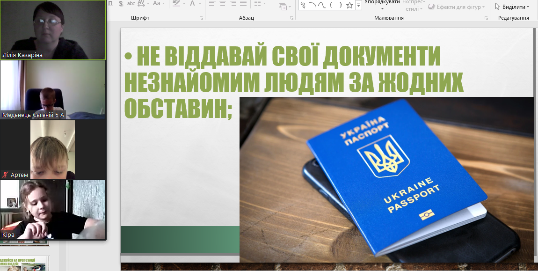Image resolution: width=538 pixels, height=271 pixels.
Task: Open font color dropdown arrow
Action: [200, 3]
